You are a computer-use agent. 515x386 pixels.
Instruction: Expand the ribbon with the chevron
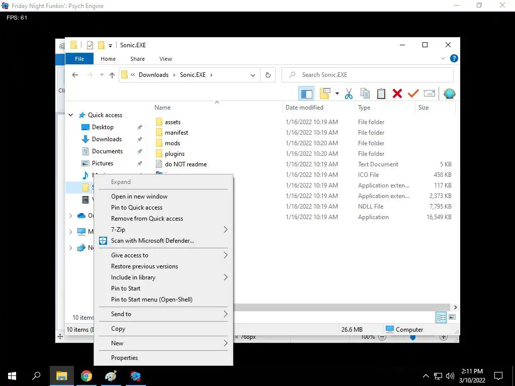pos(443,58)
